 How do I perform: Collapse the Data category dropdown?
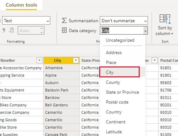(145, 30)
